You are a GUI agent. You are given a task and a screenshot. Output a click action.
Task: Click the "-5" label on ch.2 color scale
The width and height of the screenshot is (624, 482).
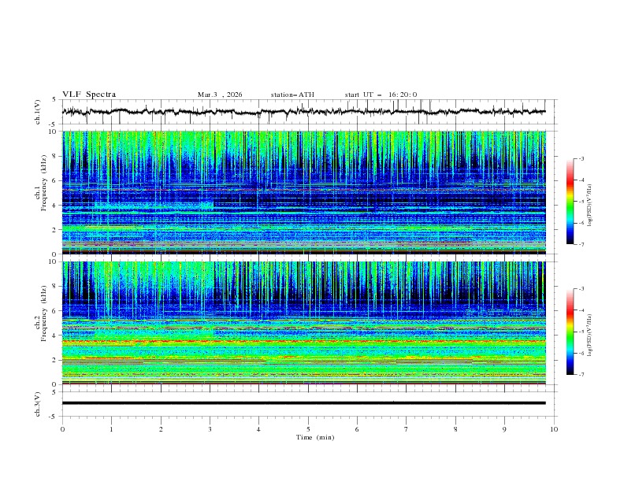(x=581, y=332)
